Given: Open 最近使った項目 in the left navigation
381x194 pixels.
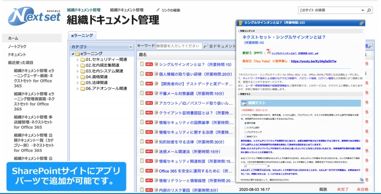Looking at the screenshot, I should pyautogui.click(x=20, y=62).
